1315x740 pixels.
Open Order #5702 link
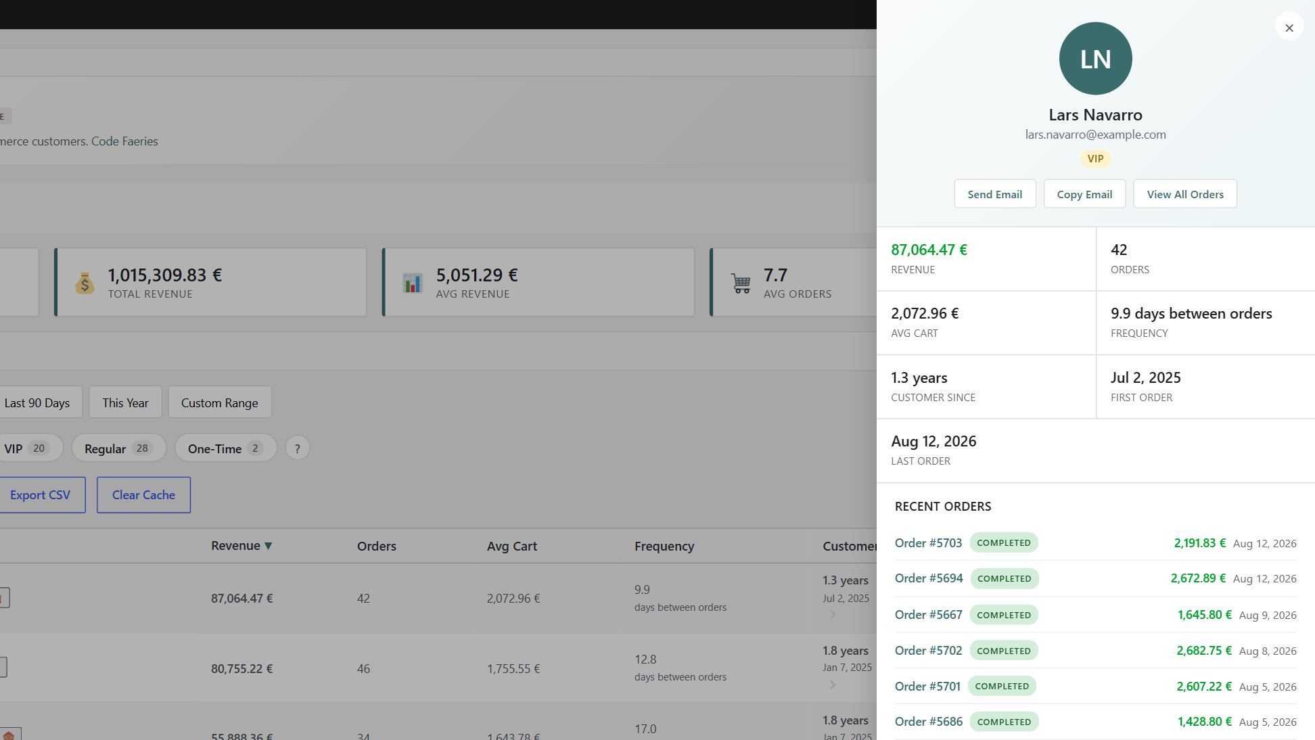(x=928, y=651)
